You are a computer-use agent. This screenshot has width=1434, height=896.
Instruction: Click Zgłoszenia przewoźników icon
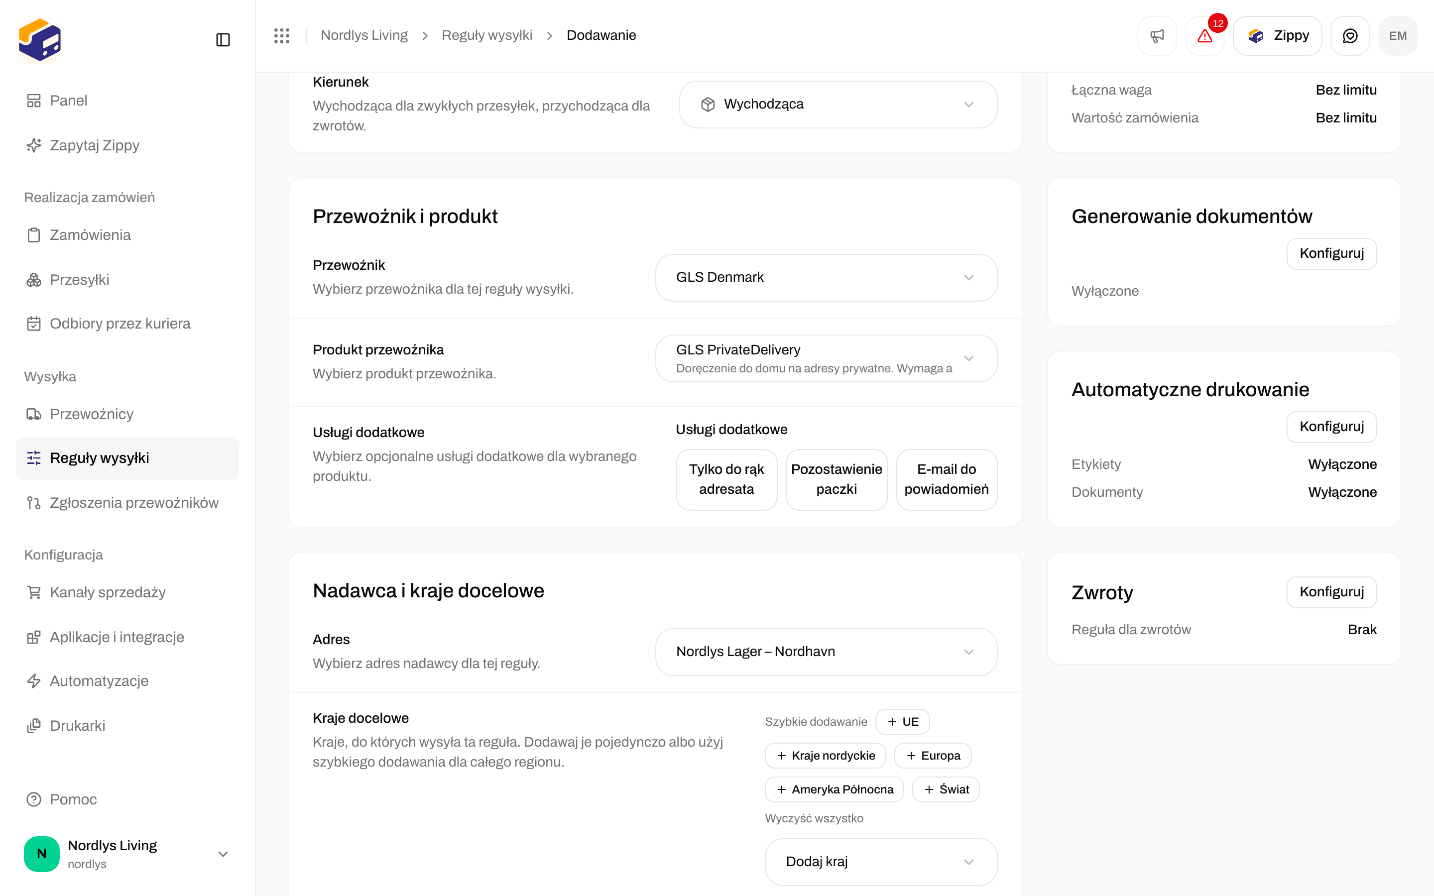click(x=34, y=503)
